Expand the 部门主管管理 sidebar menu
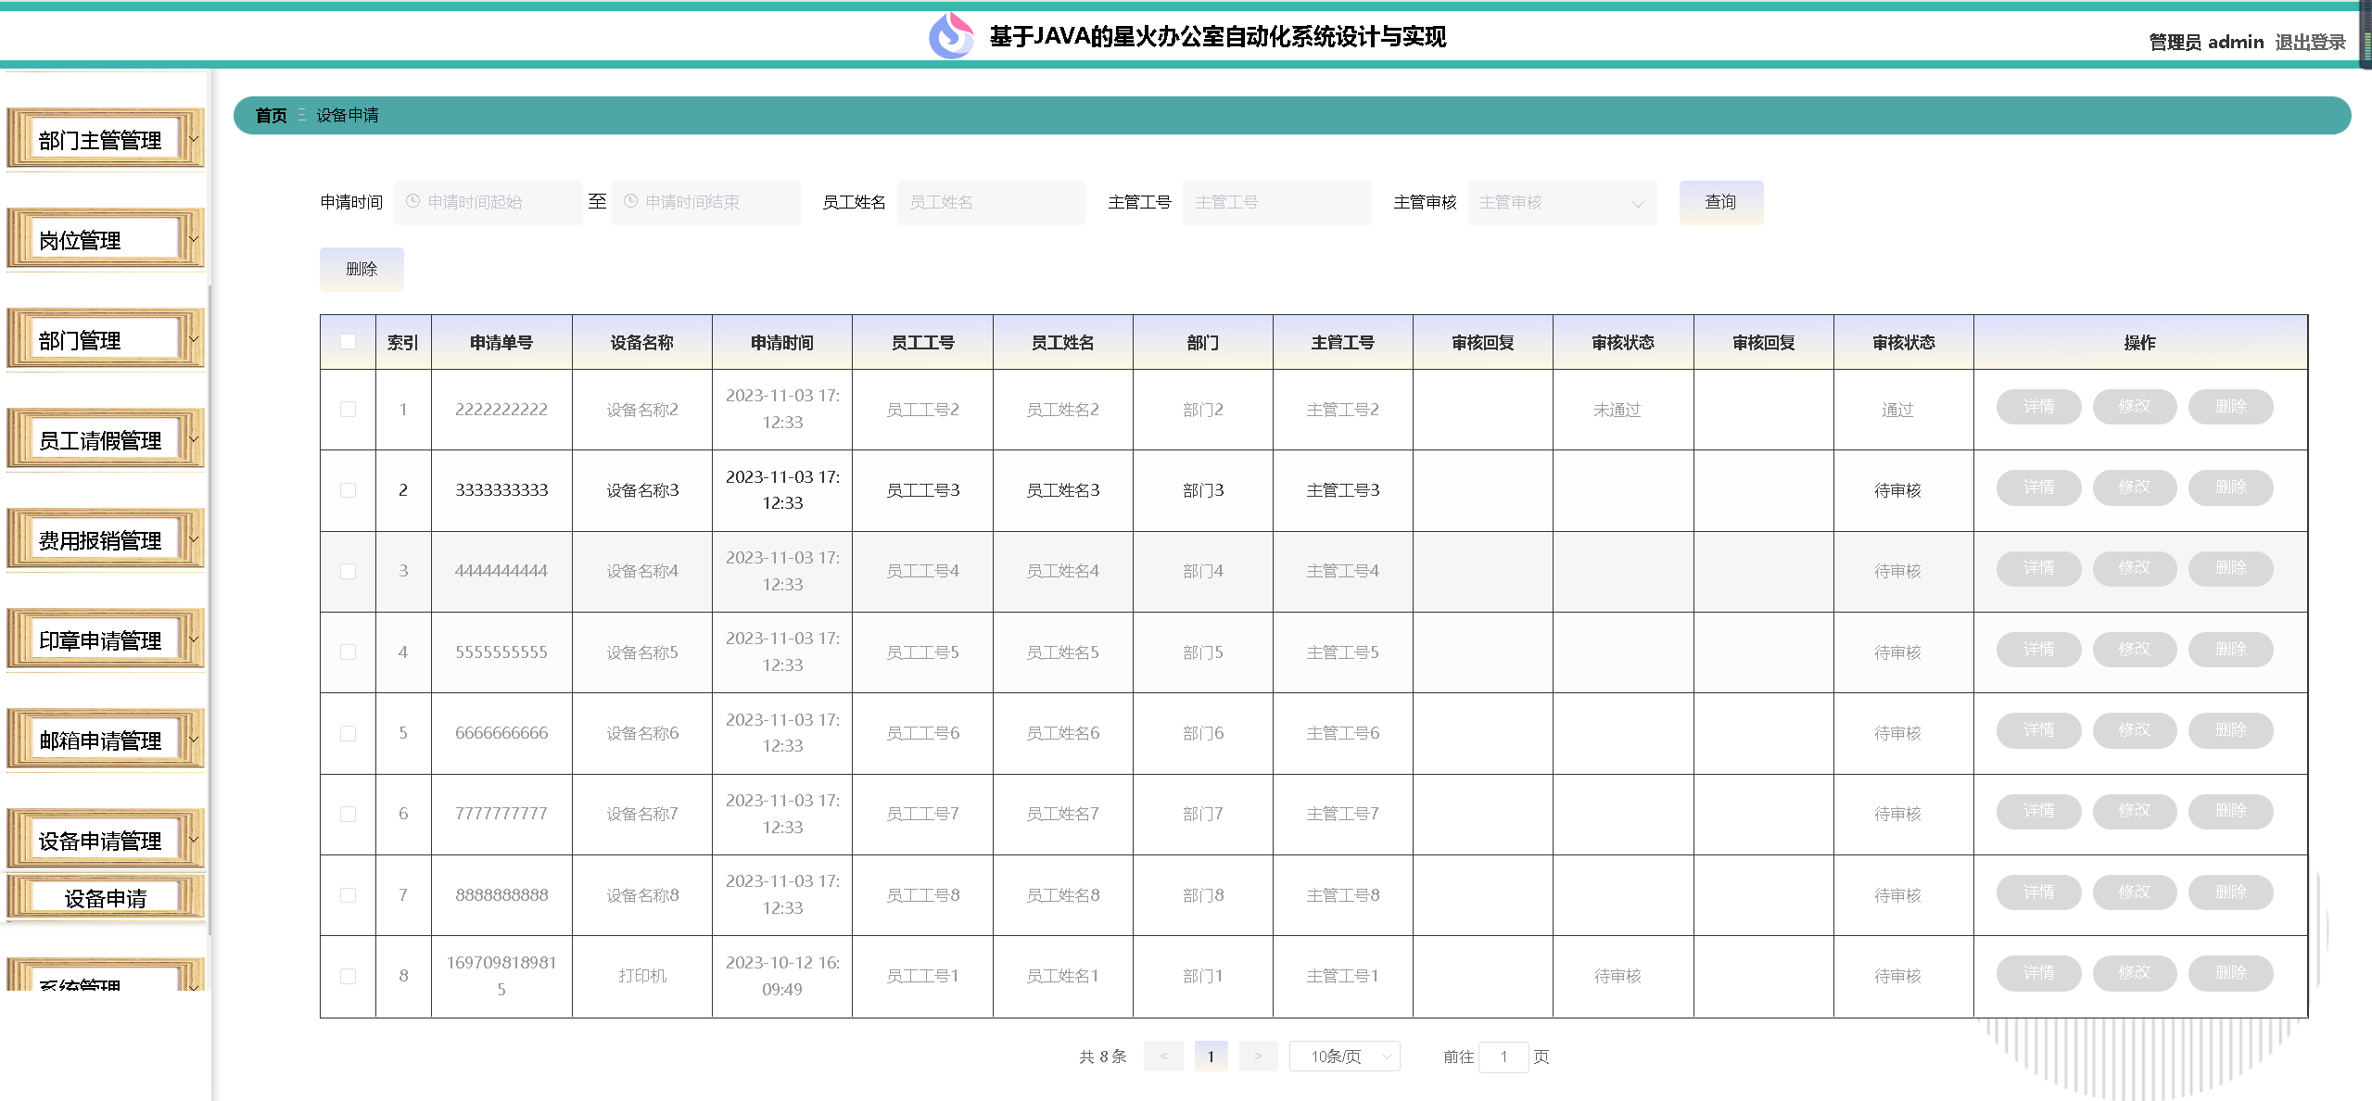The width and height of the screenshot is (2372, 1101). [x=105, y=140]
